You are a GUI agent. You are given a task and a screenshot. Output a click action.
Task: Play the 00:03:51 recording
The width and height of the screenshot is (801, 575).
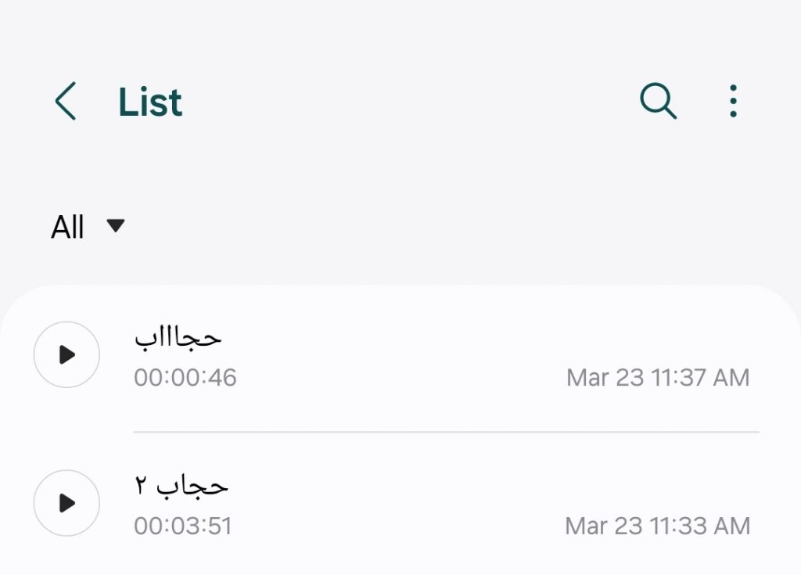click(x=66, y=503)
